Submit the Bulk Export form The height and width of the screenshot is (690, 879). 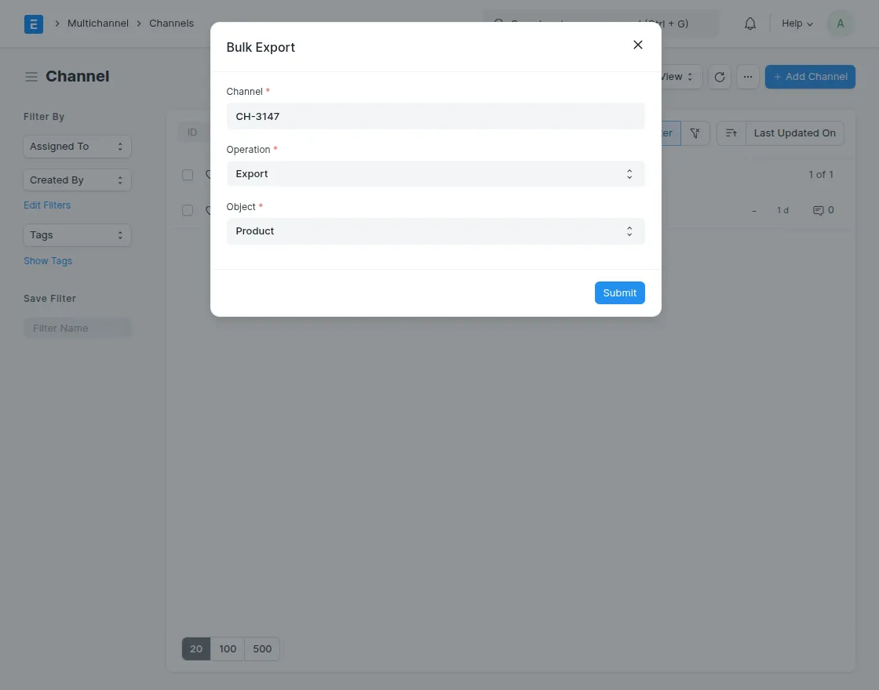pyautogui.click(x=619, y=292)
